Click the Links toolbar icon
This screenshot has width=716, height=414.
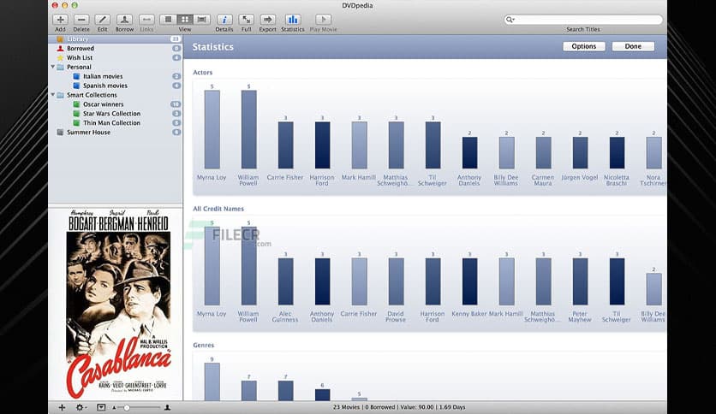tap(146, 20)
